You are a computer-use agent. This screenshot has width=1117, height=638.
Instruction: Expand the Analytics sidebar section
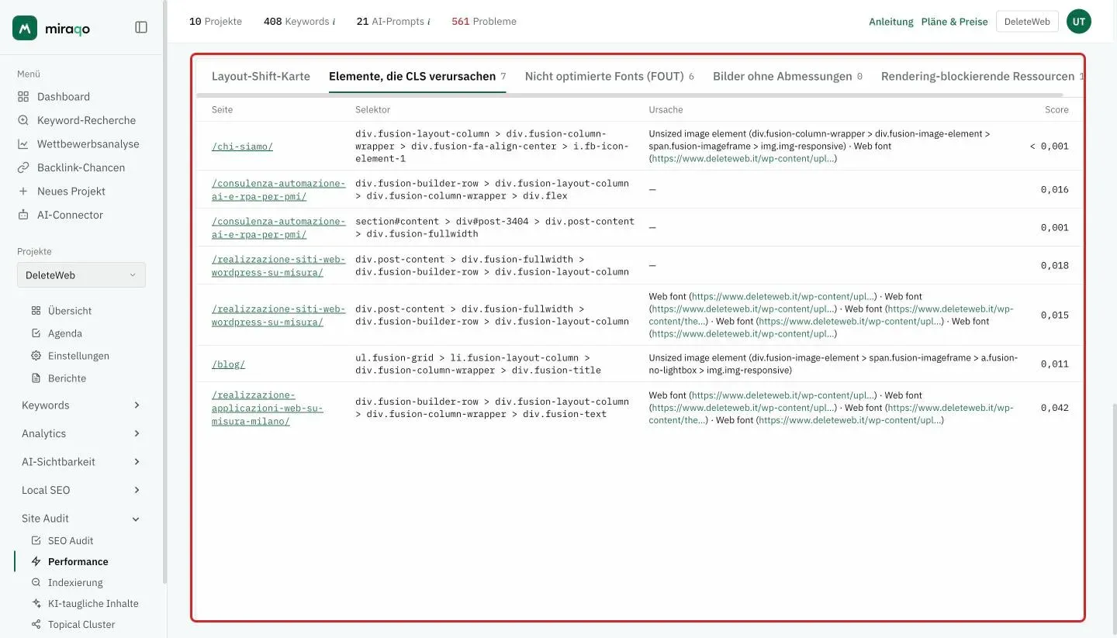coord(81,433)
